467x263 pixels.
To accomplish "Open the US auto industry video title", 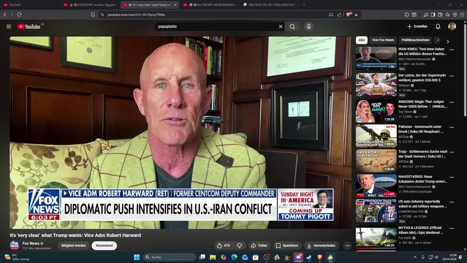I will point(422,204).
